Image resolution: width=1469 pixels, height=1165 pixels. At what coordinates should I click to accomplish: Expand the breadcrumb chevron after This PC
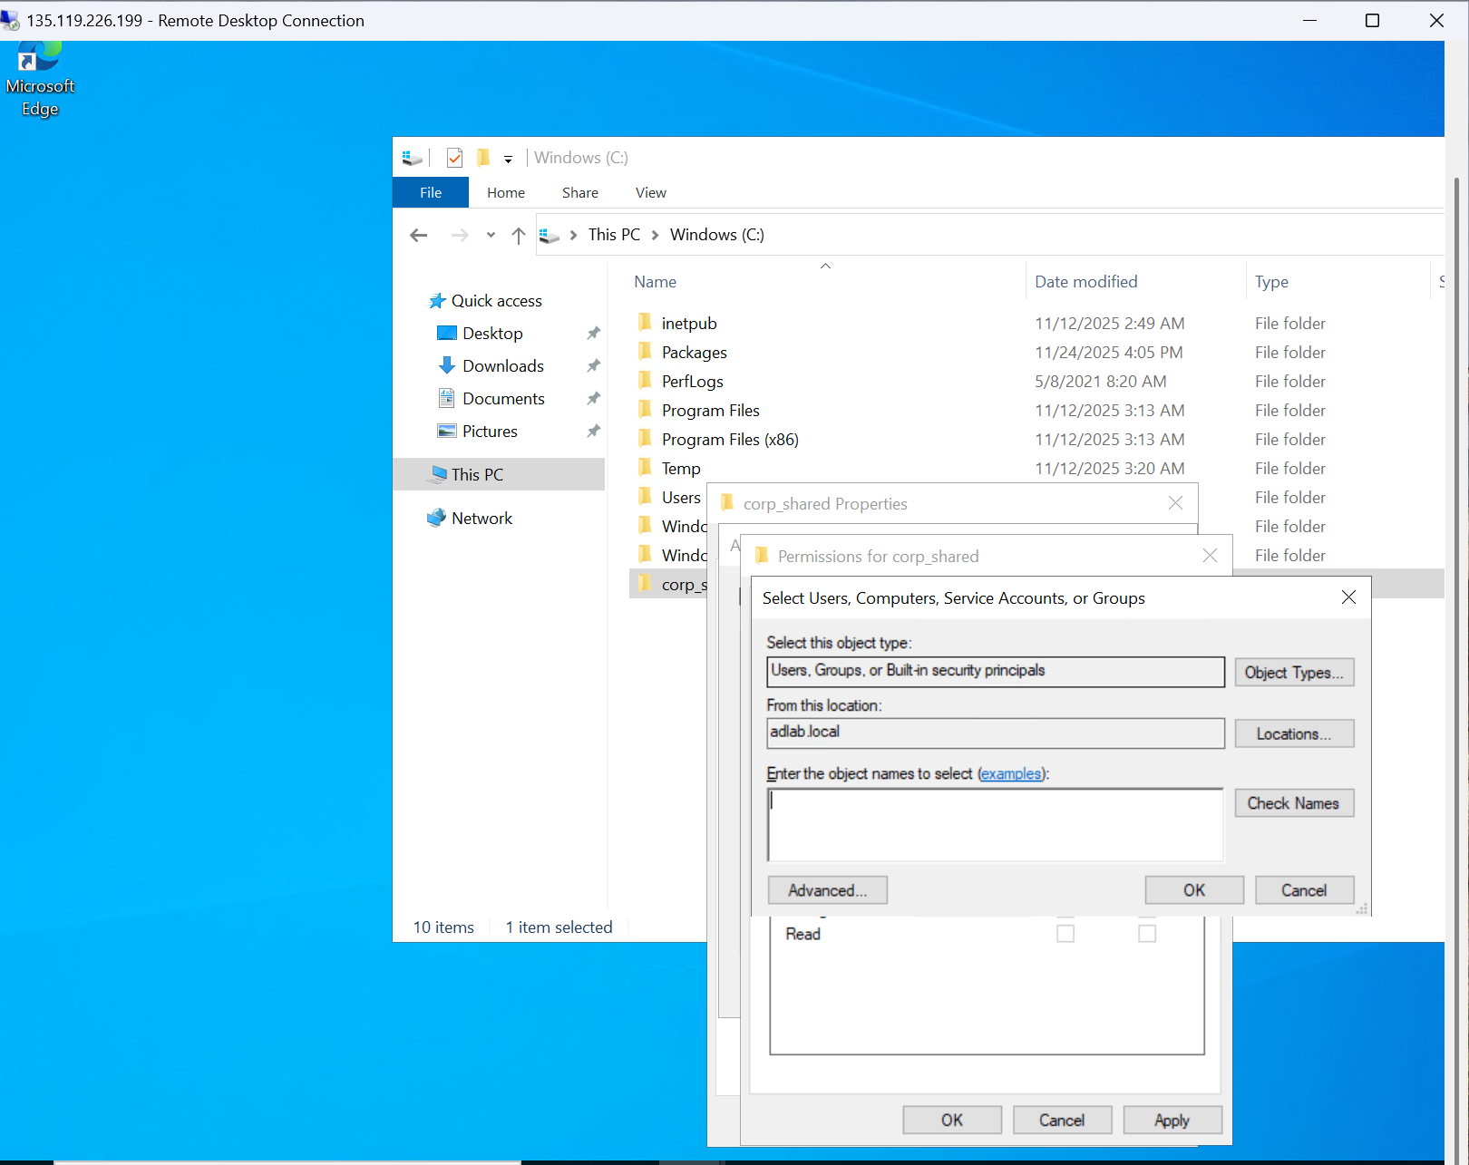click(x=655, y=234)
